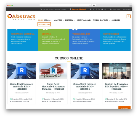
Task: Click the DESTACA heading
Action: (x=46, y=34)
